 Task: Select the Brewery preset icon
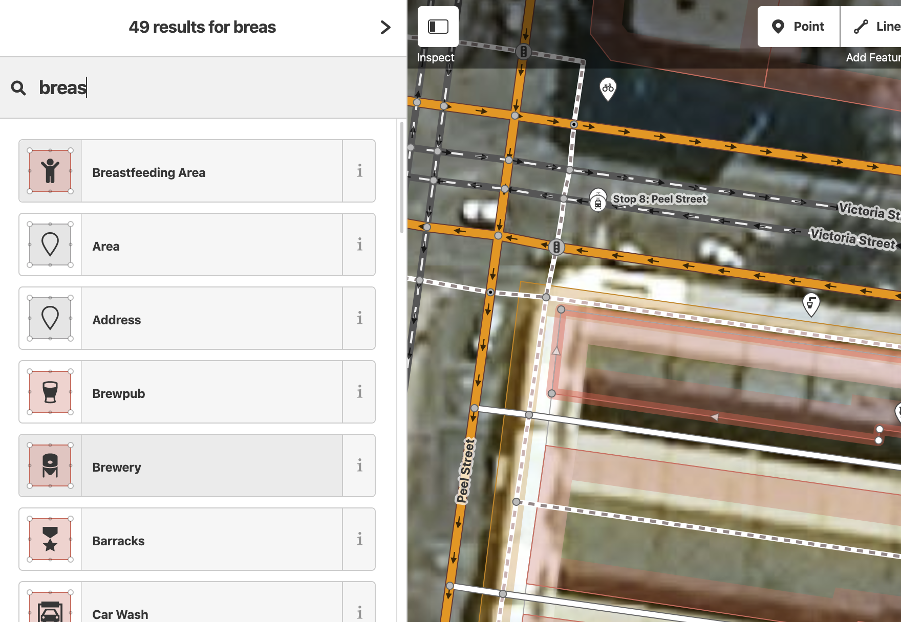50,465
